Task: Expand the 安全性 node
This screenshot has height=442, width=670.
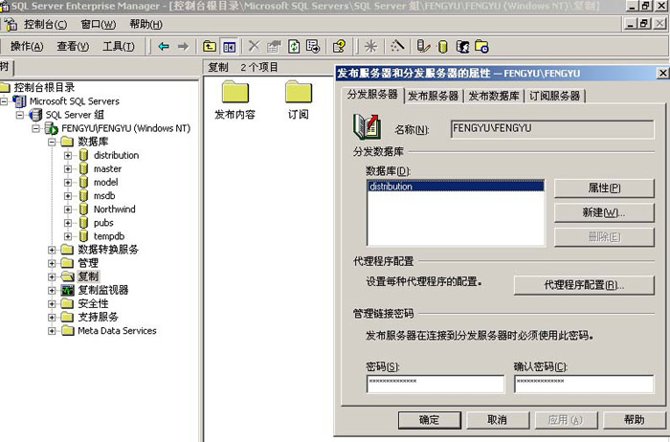Action: click(52, 303)
